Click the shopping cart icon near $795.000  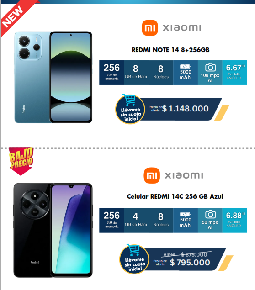coord(133,250)
